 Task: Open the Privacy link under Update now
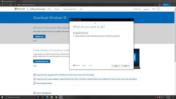[x=35, y=41]
